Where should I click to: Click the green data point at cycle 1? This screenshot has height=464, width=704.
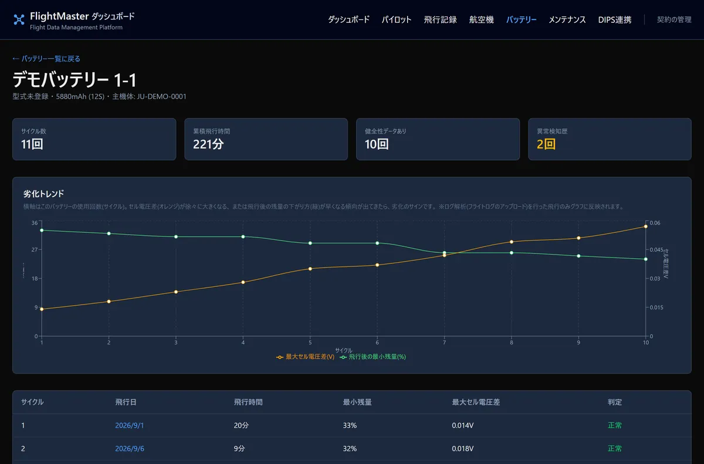point(42,230)
